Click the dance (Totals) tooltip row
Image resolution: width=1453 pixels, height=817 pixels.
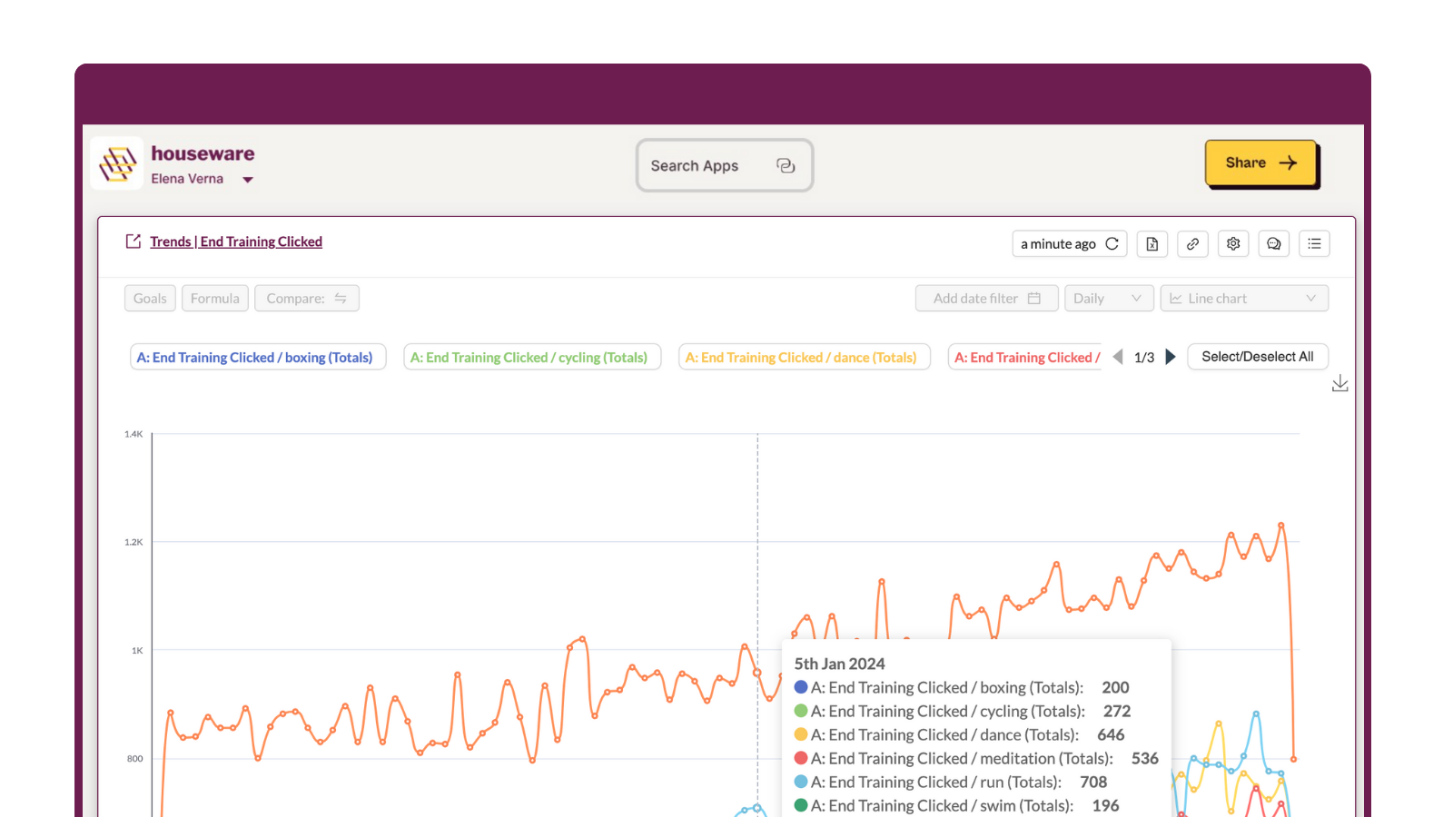pos(959,734)
